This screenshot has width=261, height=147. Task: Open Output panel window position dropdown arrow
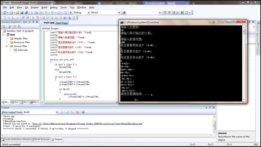click(x=206, y=108)
